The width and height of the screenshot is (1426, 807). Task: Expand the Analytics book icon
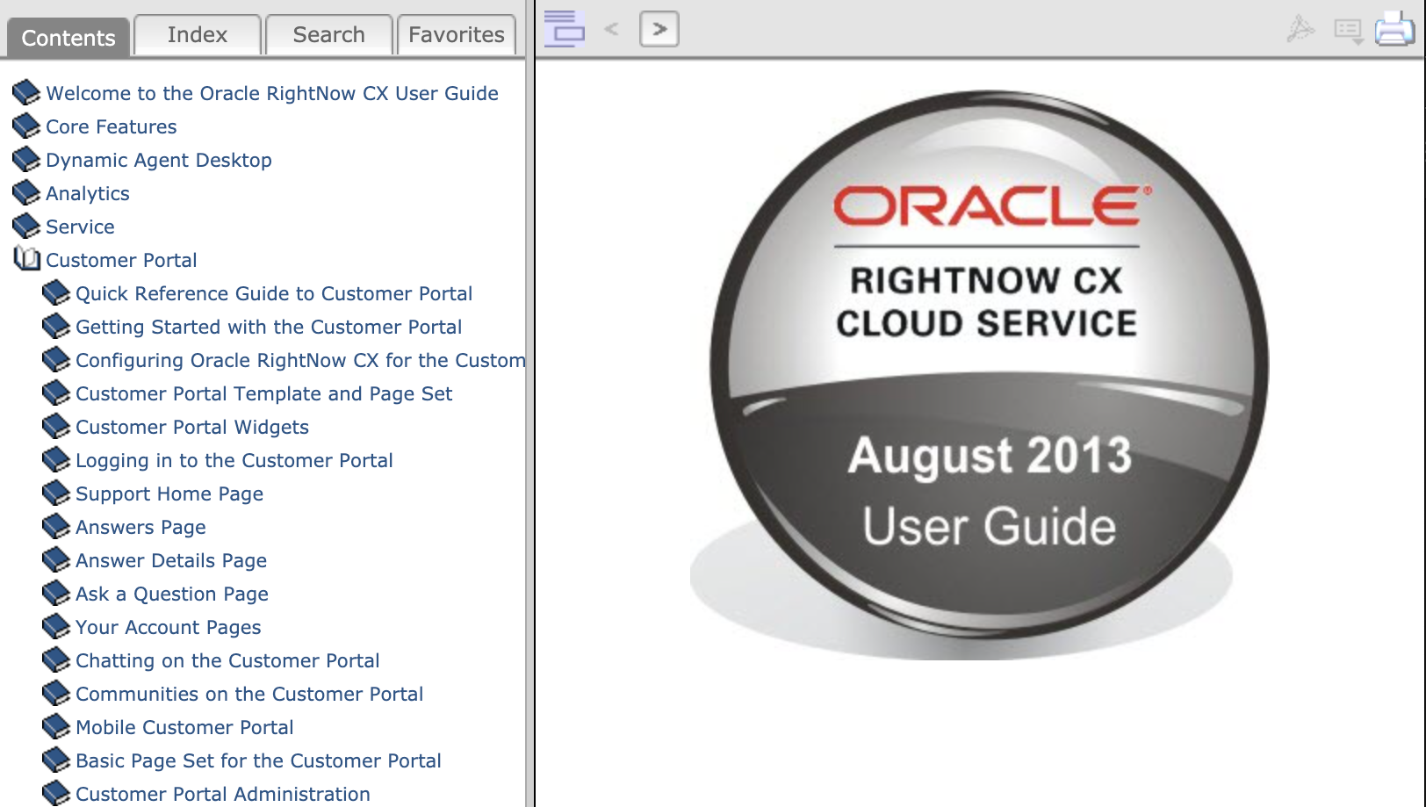click(26, 192)
